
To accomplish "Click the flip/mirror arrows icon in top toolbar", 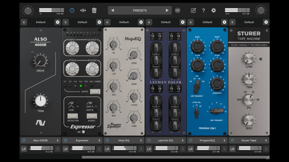I will 83,11.
